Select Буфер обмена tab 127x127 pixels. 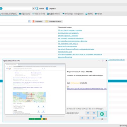[54, 14]
